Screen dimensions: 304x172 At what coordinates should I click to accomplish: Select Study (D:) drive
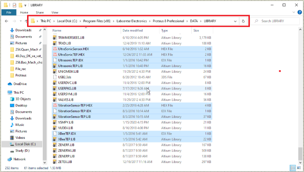pyautogui.click(x=22, y=151)
